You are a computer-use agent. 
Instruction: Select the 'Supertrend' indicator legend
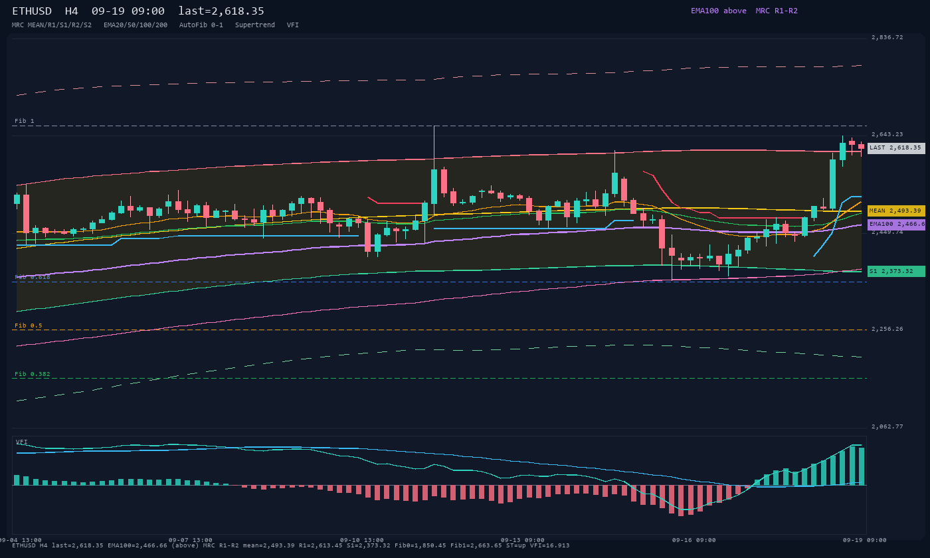[x=255, y=25]
